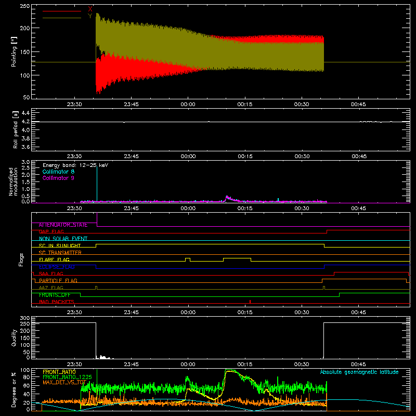Click the BAD_PACKETS red spike near 00:16

(x=250, y=302)
